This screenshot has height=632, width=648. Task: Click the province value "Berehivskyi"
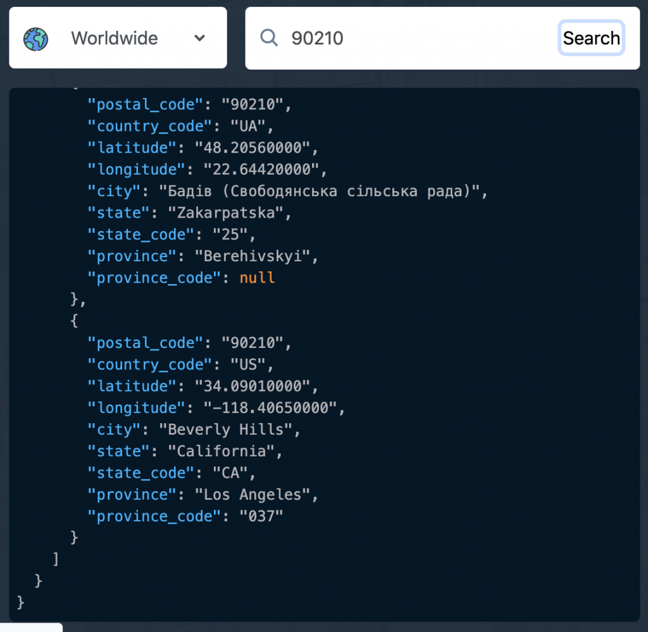coord(252,256)
